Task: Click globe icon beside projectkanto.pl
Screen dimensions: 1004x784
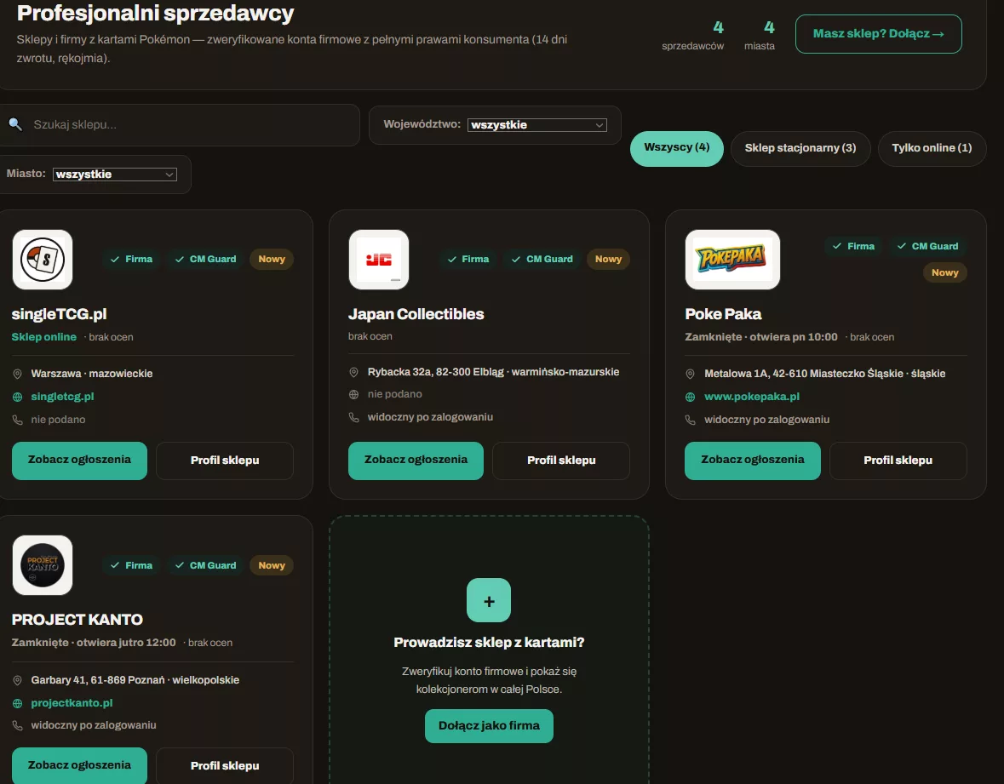Action: tap(18, 703)
